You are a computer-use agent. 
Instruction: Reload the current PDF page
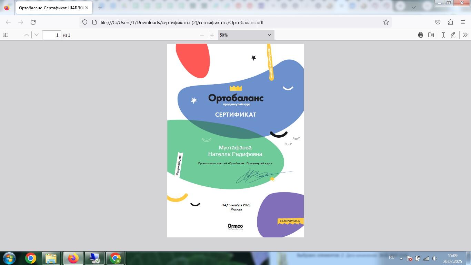pyautogui.click(x=33, y=22)
